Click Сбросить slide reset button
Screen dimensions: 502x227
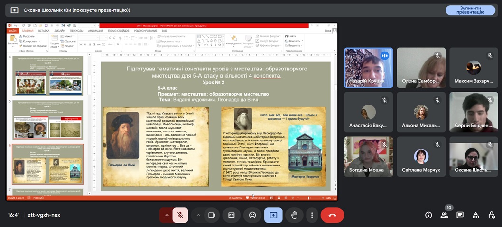pos(68,41)
